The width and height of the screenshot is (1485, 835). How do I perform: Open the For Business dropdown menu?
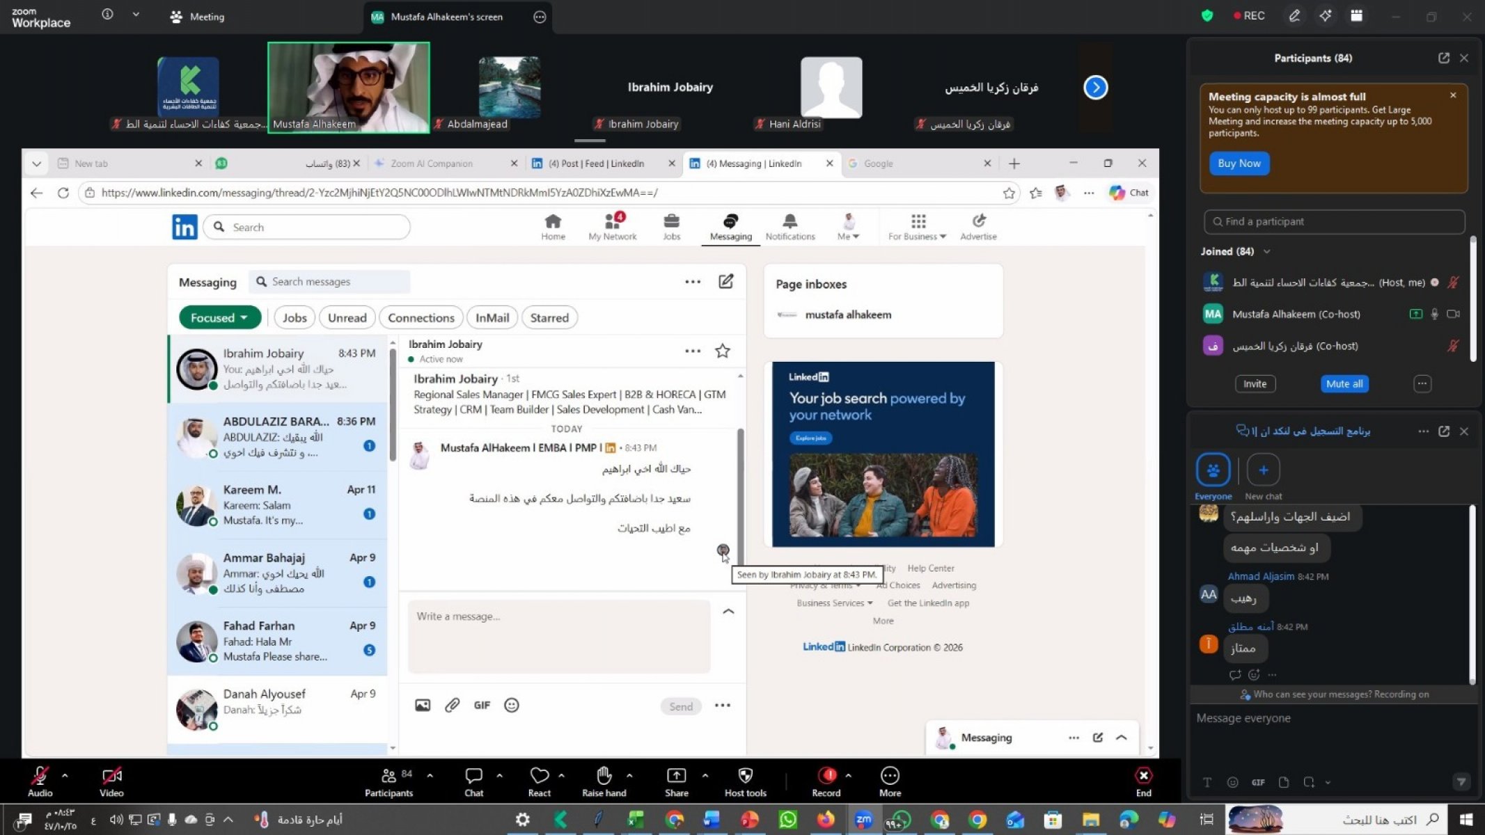[917, 227]
